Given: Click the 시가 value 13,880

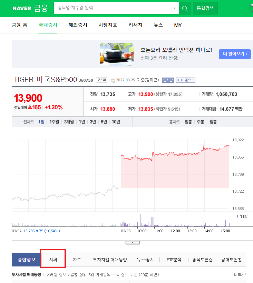Looking at the screenshot, I should tap(108, 109).
